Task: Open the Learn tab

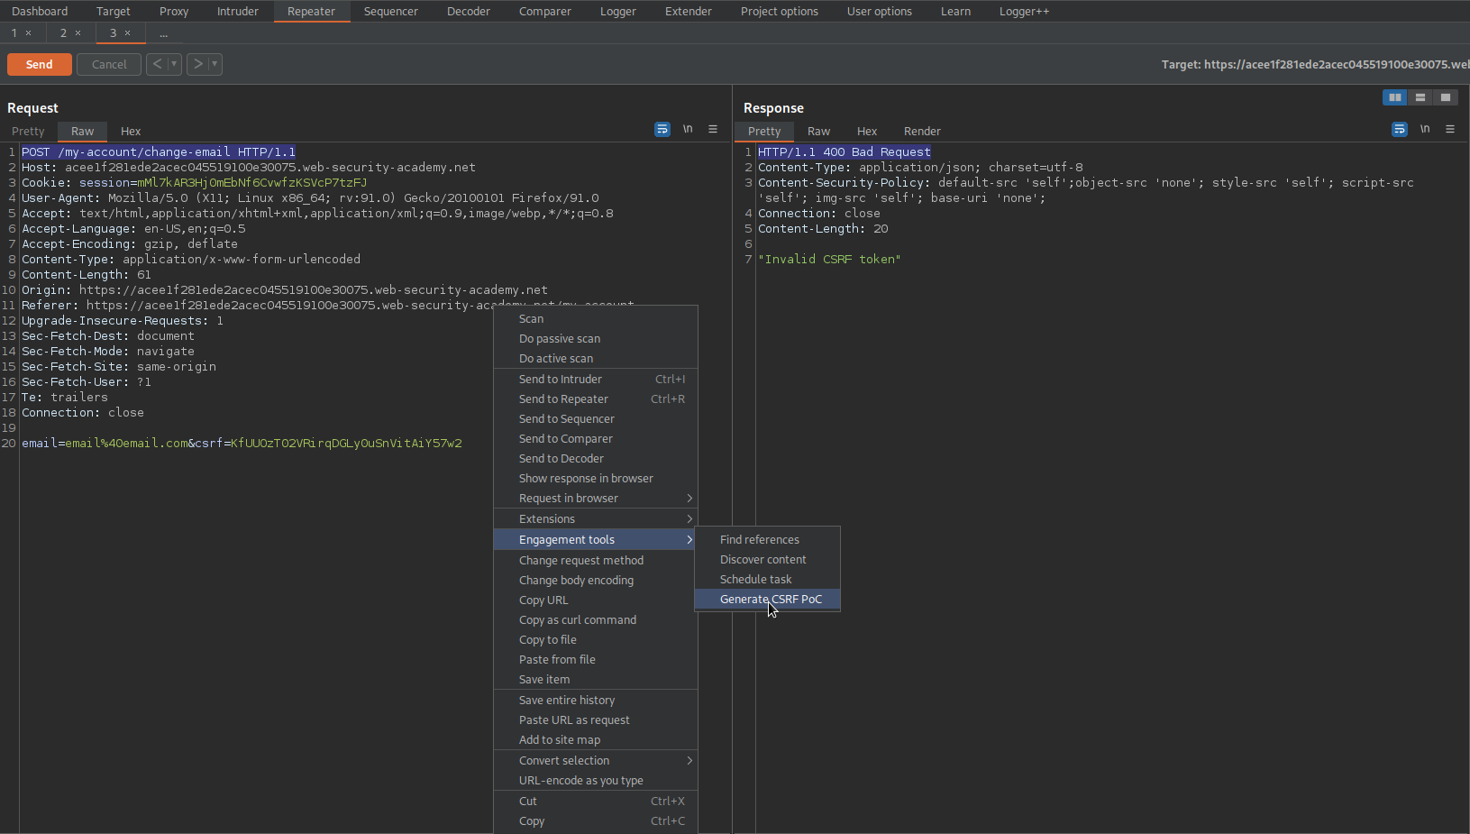Action: [955, 12]
